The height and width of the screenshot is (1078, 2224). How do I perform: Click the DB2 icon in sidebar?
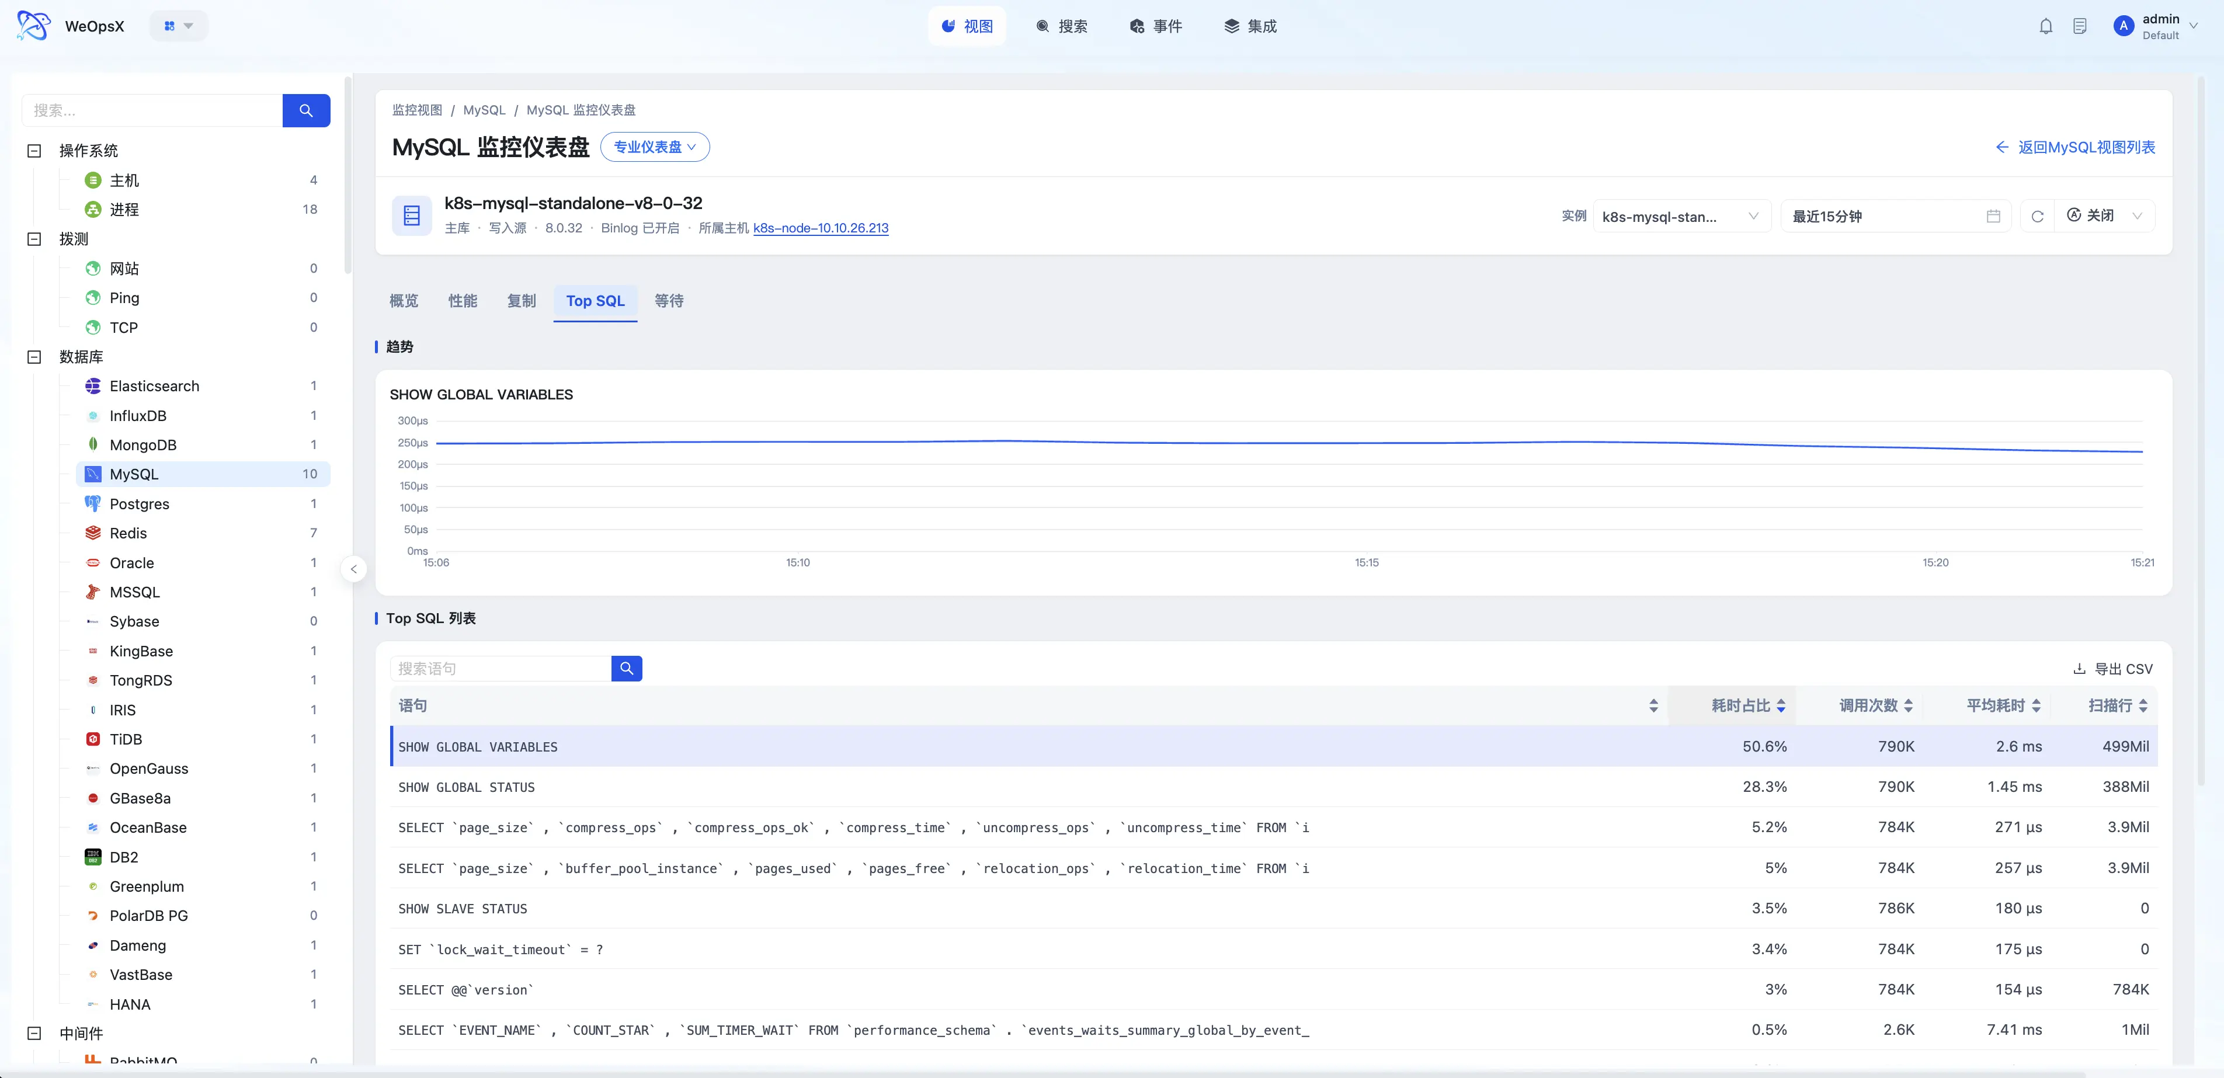click(93, 856)
